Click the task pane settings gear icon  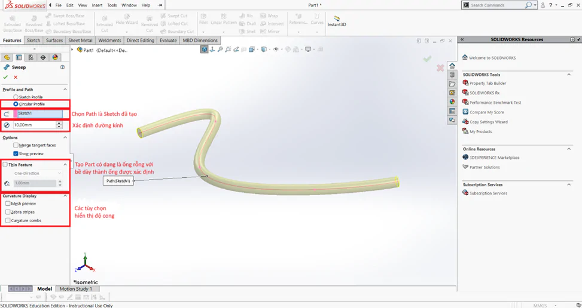pos(572,39)
